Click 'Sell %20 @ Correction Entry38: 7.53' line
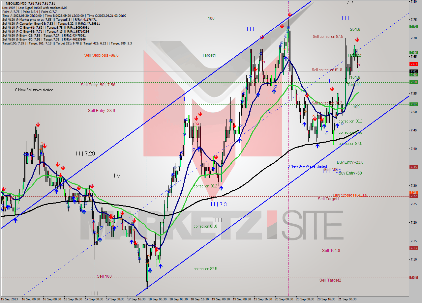The image size is (422, 303). [51, 23]
